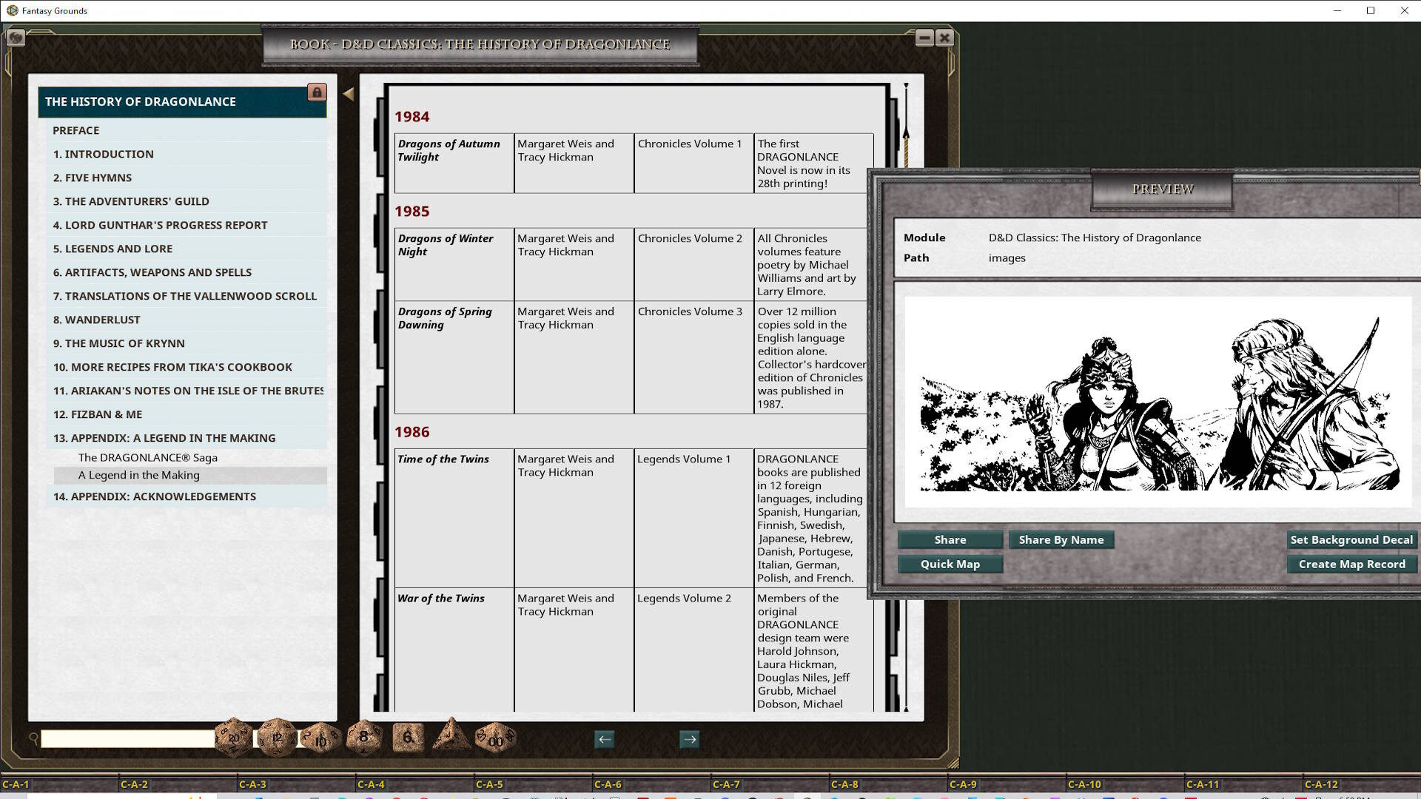Click the book page scrollbar arrow handle
Screen dimensions: 1421x799
(905, 133)
